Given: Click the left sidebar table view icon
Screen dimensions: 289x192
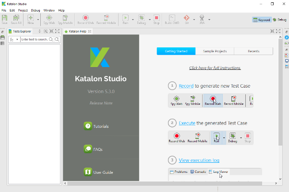Looking at the screenshot, I should point(2,44).
